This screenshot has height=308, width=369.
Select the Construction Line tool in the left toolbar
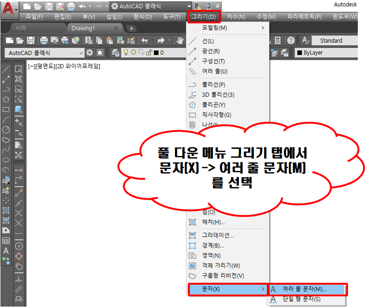(x=6, y=79)
